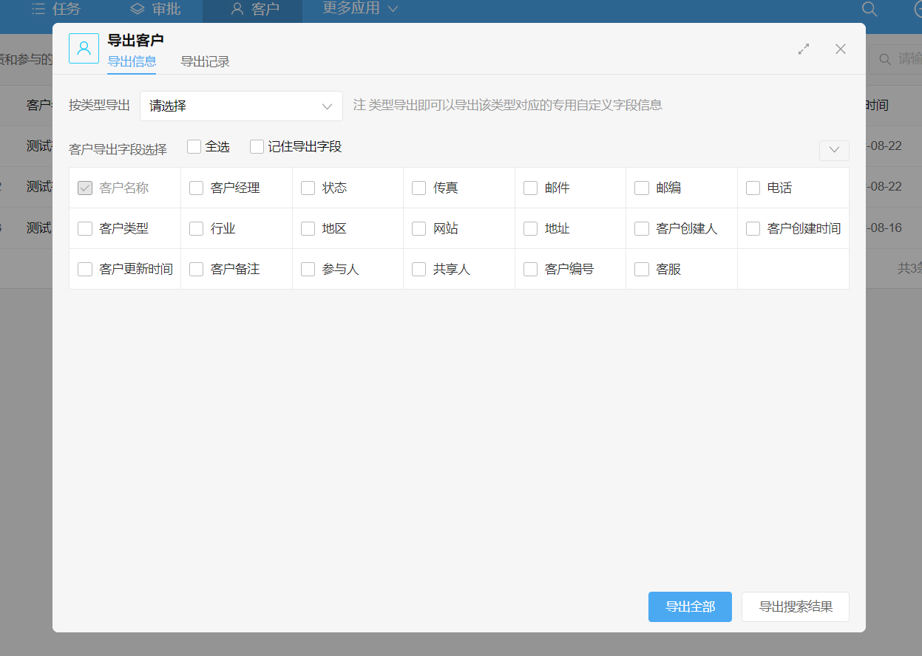Switch to the 导出记录 tab
922x656 pixels.
205,62
